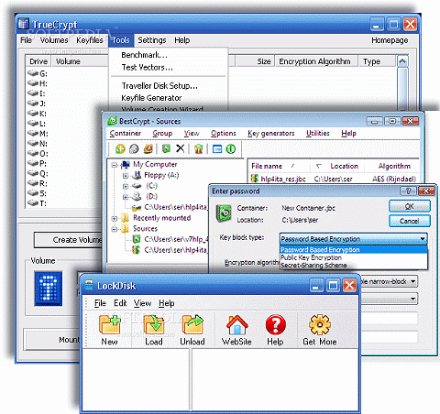Click blue window icon in BestCrypt toolbar

point(217,149)
